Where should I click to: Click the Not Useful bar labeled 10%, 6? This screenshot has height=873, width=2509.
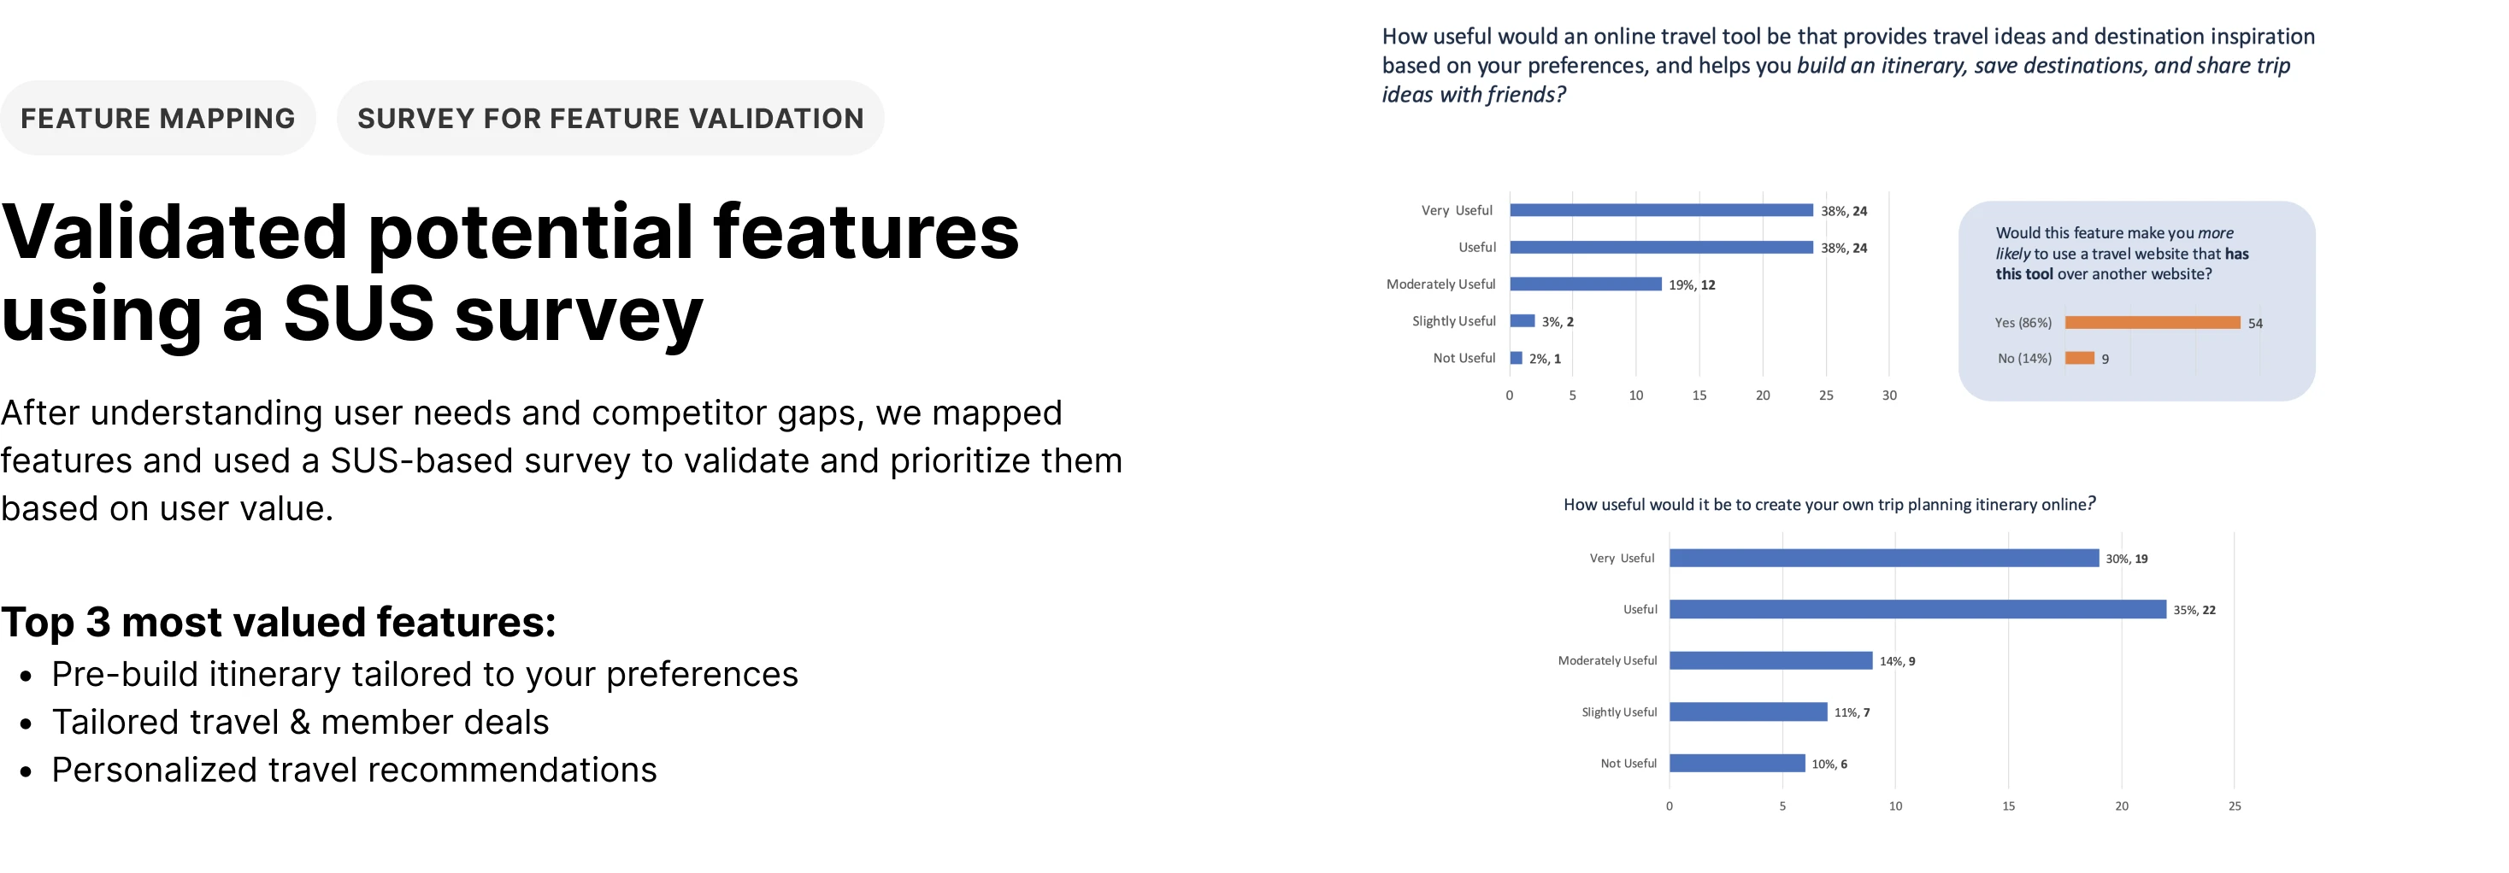[1738, 763]
